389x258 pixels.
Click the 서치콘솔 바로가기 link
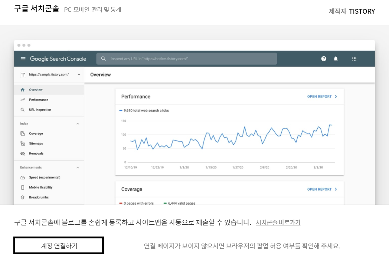coord(278,222)
